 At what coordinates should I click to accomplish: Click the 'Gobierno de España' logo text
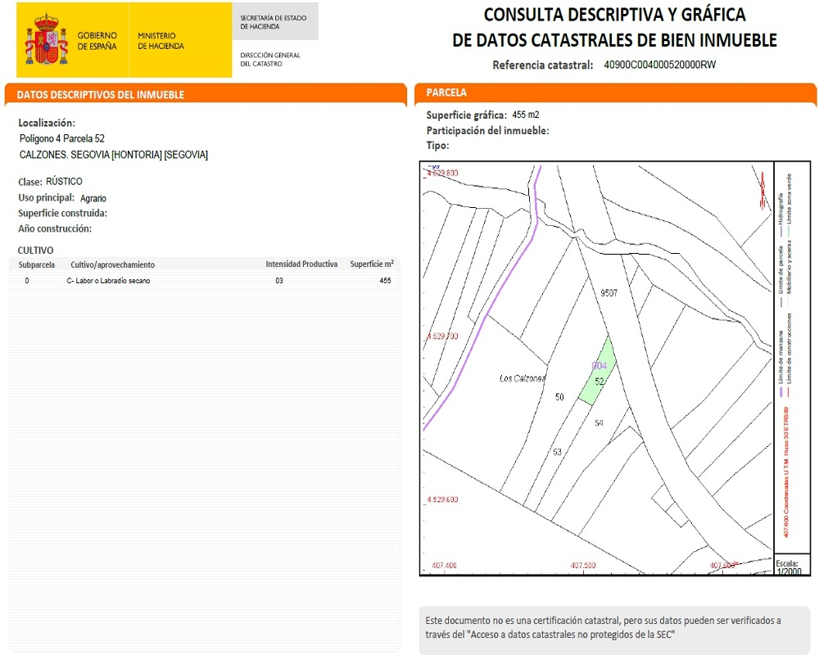click(97, 41)
